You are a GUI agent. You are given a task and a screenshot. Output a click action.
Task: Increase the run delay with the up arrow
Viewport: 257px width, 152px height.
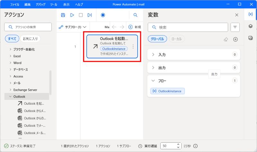pyautogui.click(x=178, y=144)
